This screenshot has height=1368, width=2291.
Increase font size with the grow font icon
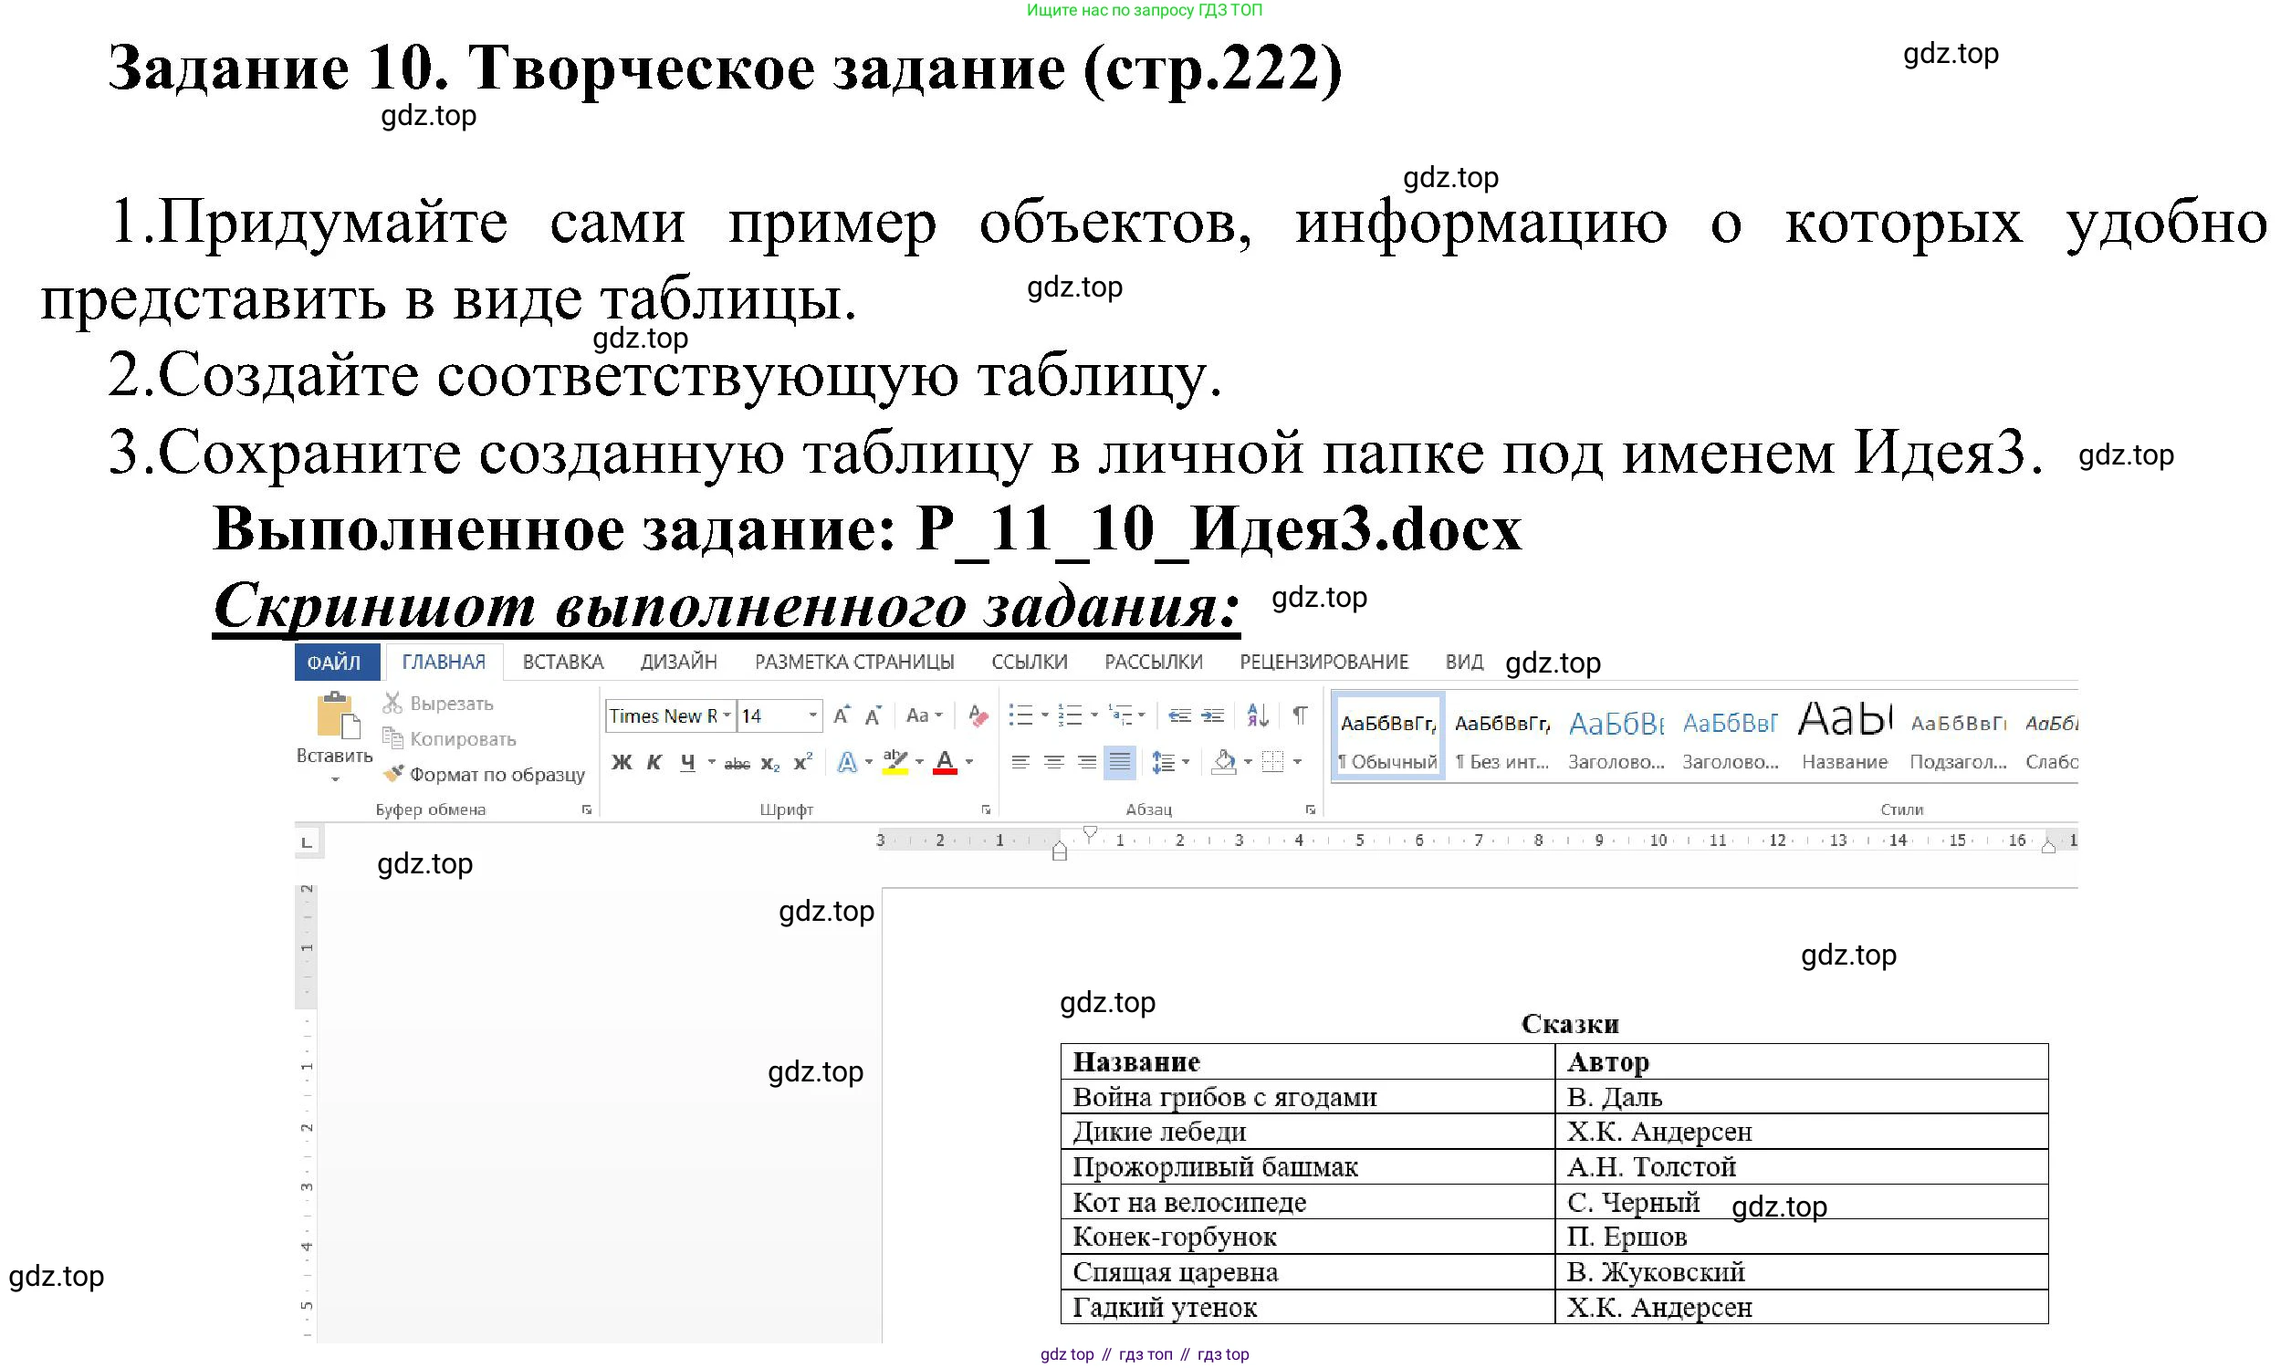[x=842, y=715]
